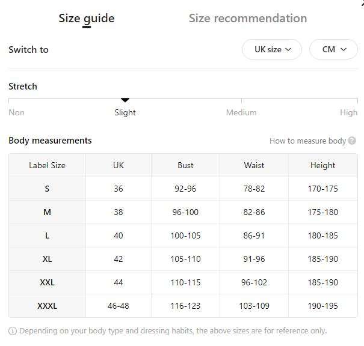
Task: Click the info icon beside the disclaimer
Action: 13,331
